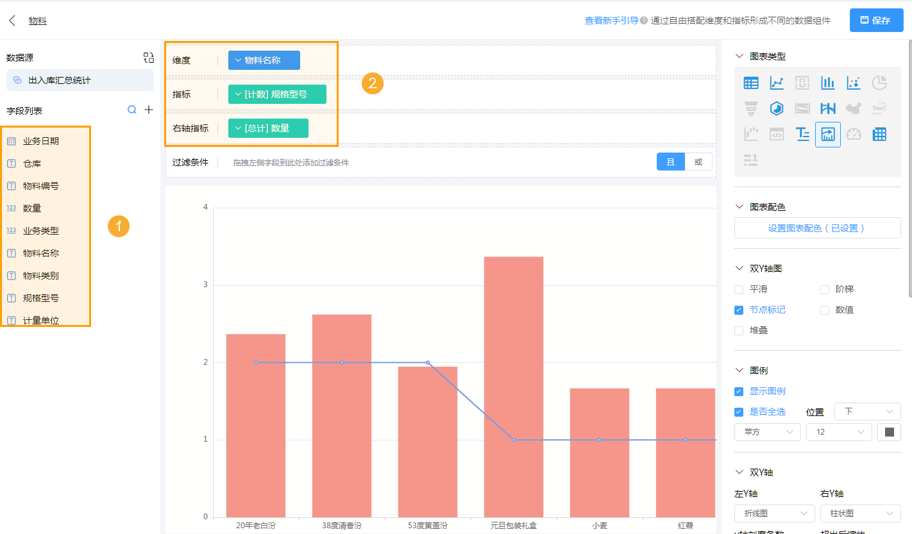This screenshot has height=534, width=912.
Task: Open the legend font color swatch
Action: coord(889,431)
